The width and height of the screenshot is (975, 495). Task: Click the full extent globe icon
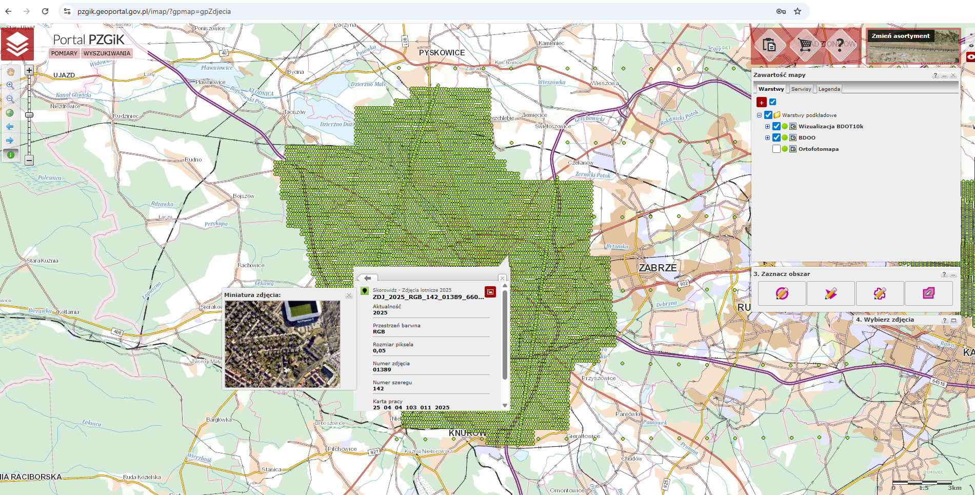[x=10, y=113]
